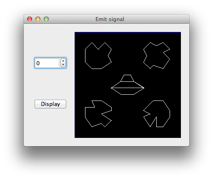Viewport: 213px width, 179px height.
Task: Click the UFO saucer's top dome
Action: click(x=127, y=78)
